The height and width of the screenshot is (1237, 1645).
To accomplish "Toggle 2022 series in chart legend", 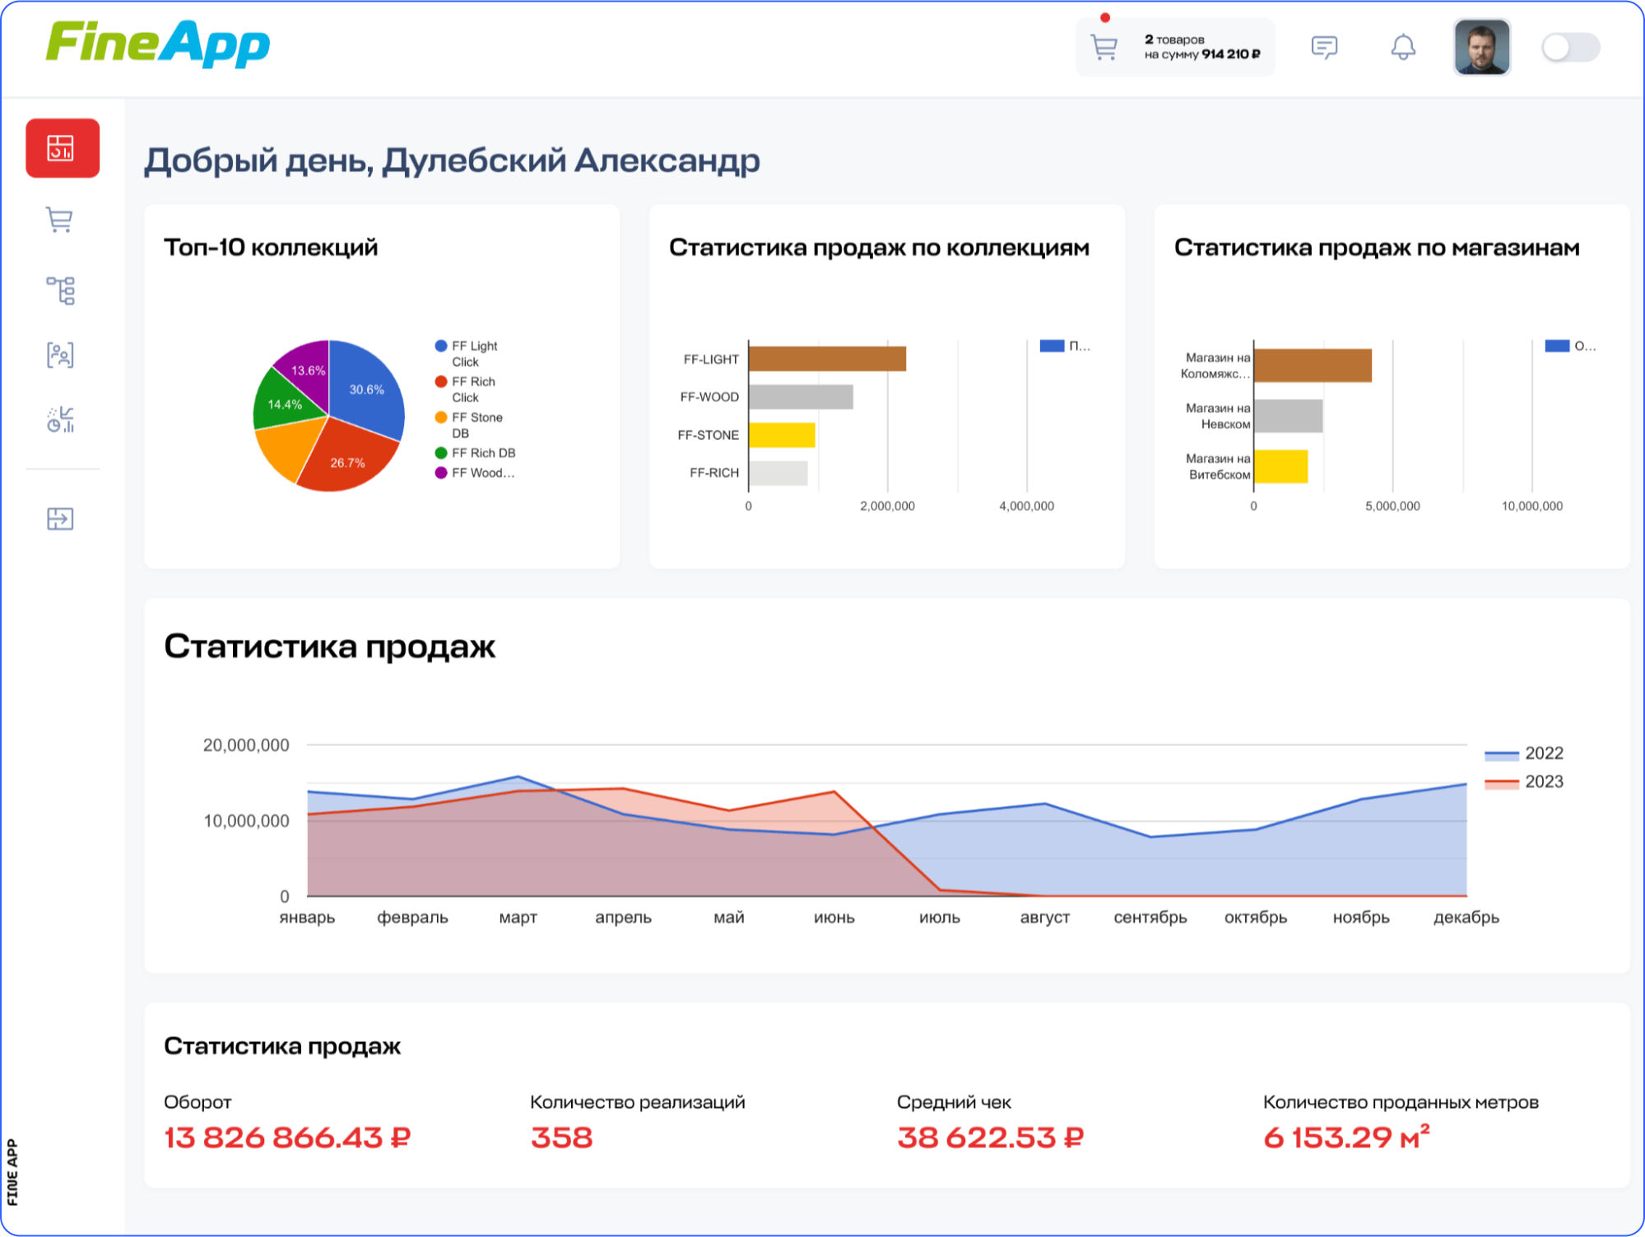I will (1524, 753).
